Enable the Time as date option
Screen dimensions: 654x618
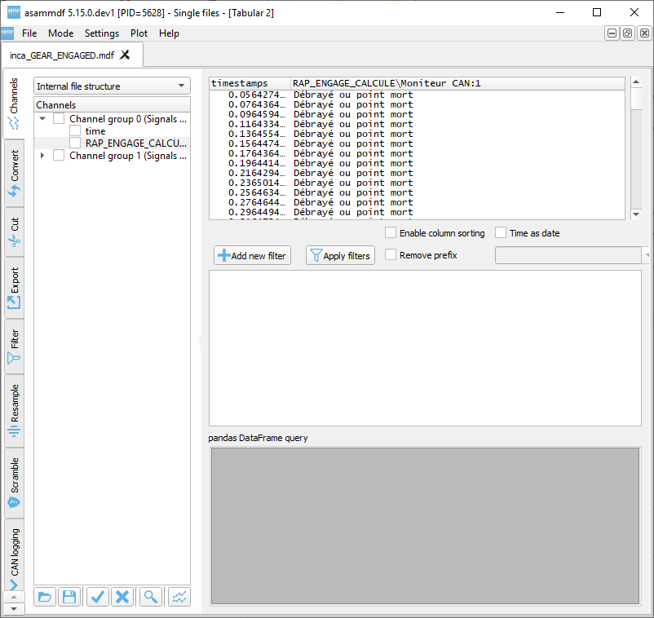pos(500,232)
